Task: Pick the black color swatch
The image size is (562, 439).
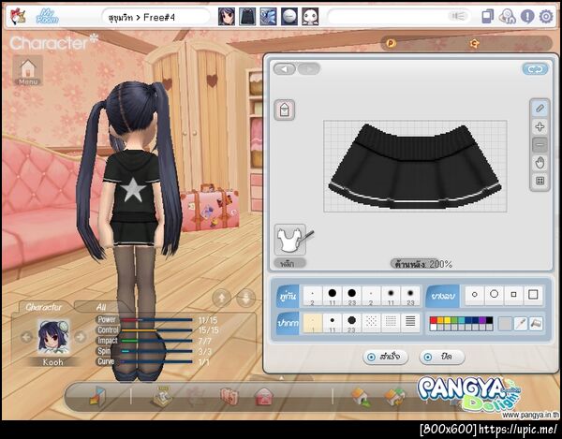Action: [x=489, y=320]
